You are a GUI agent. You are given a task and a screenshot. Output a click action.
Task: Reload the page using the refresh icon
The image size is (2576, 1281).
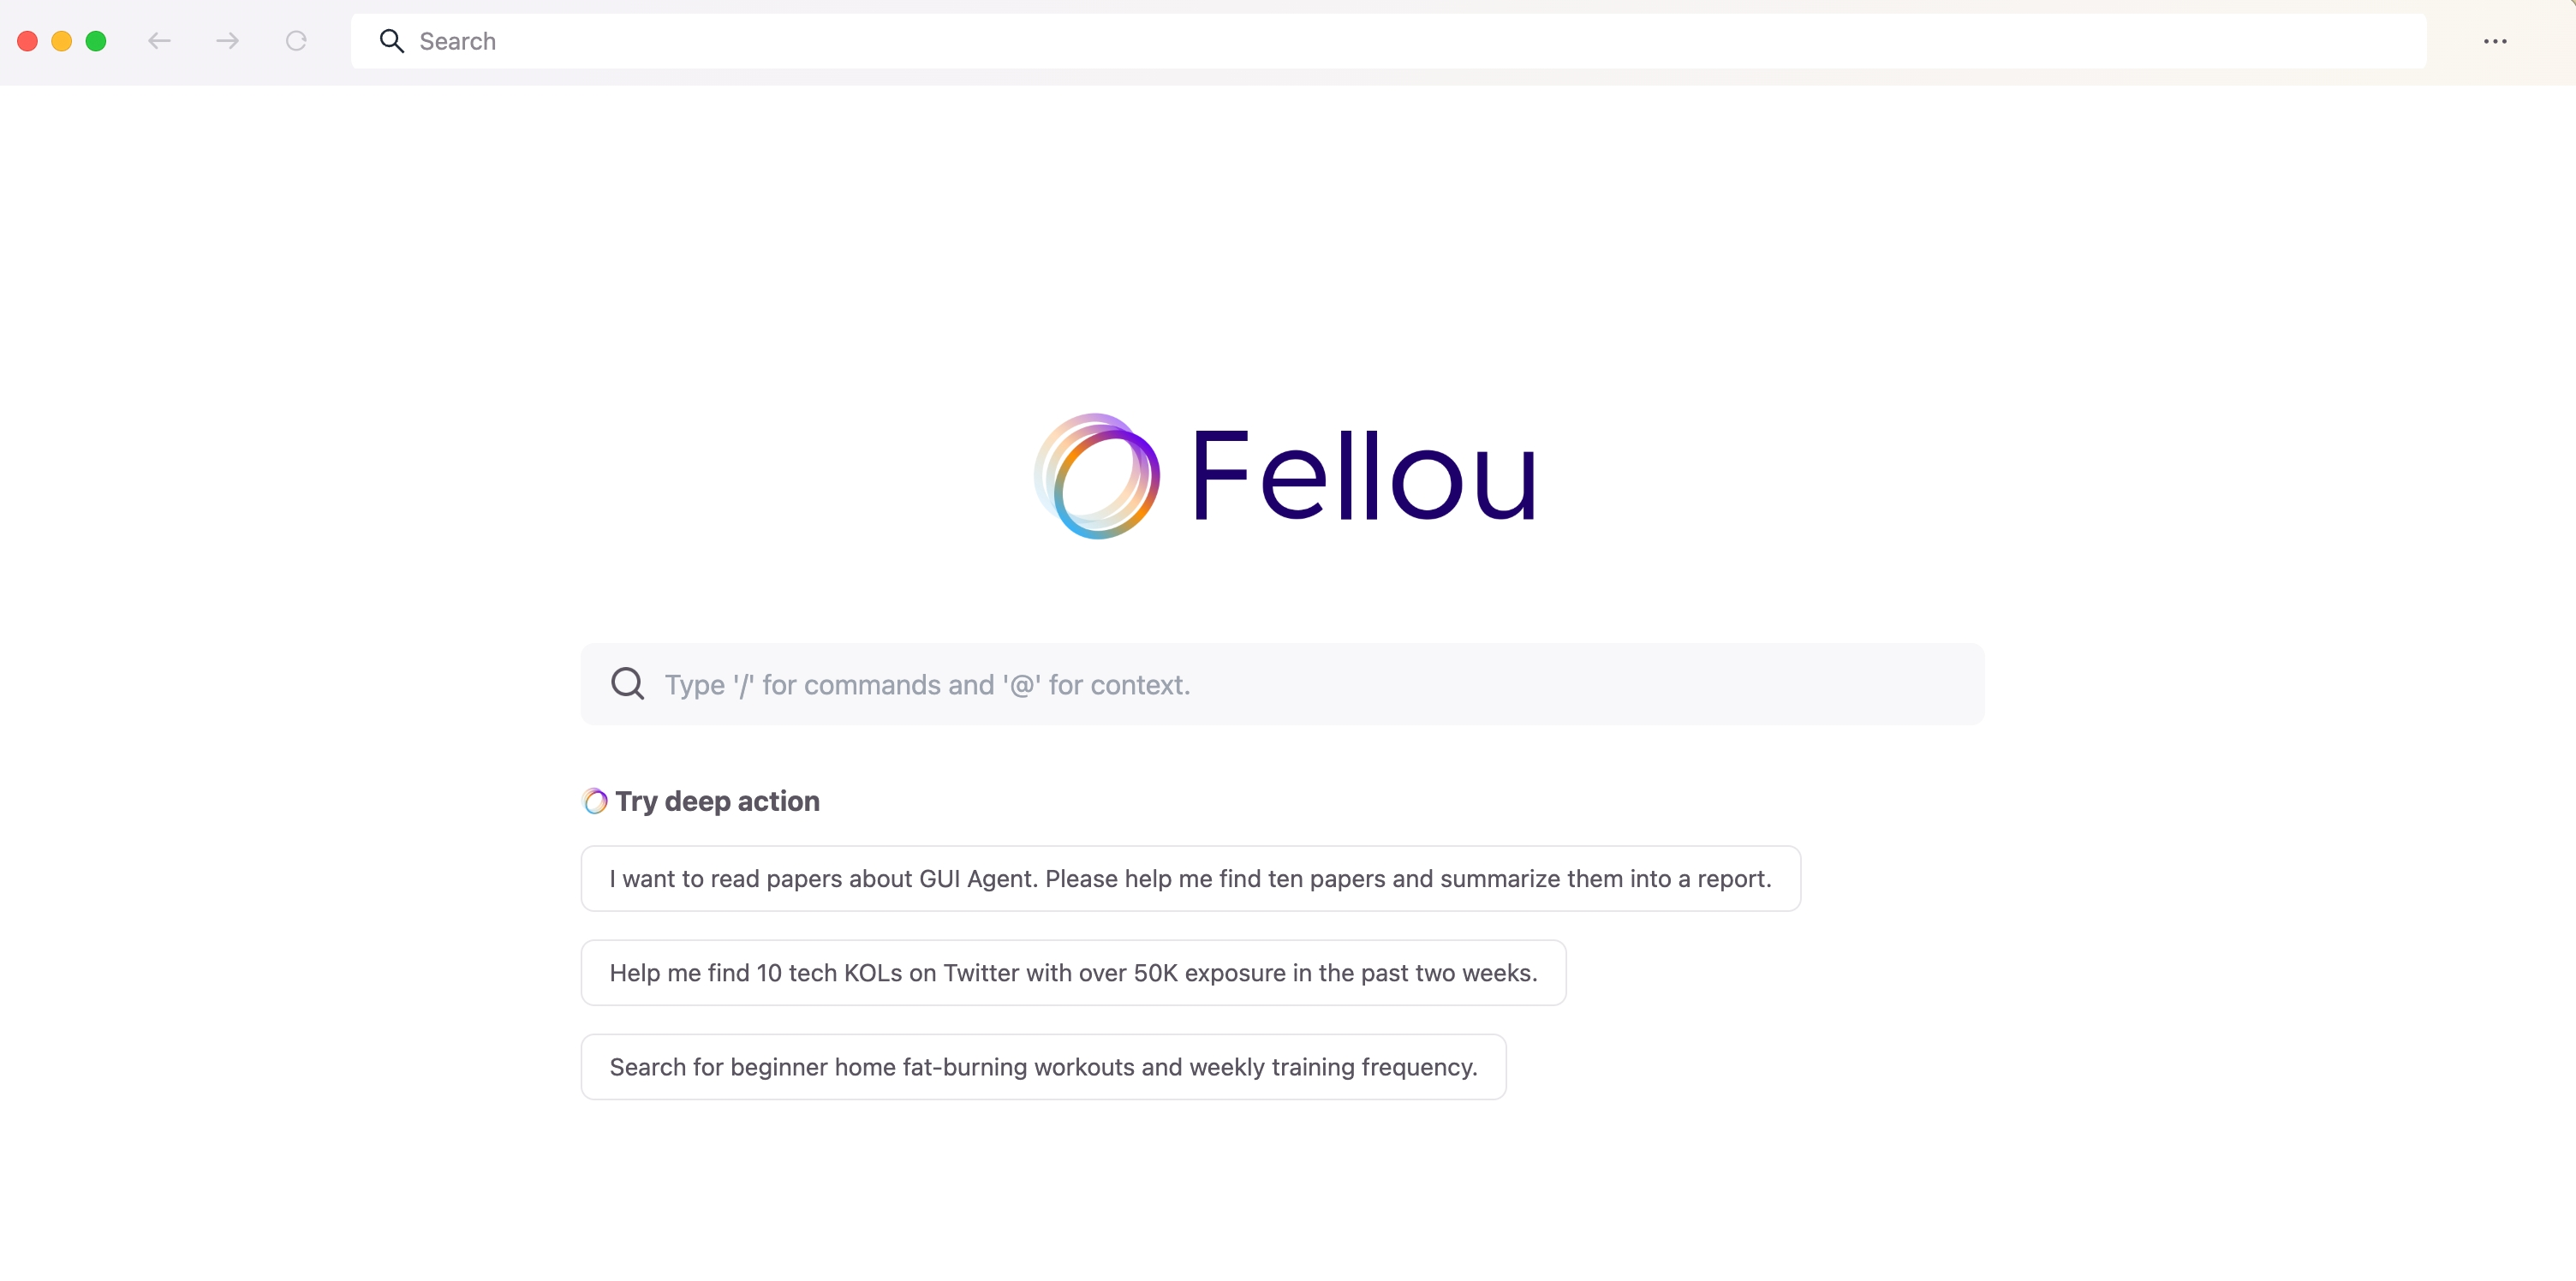(296, 41)
